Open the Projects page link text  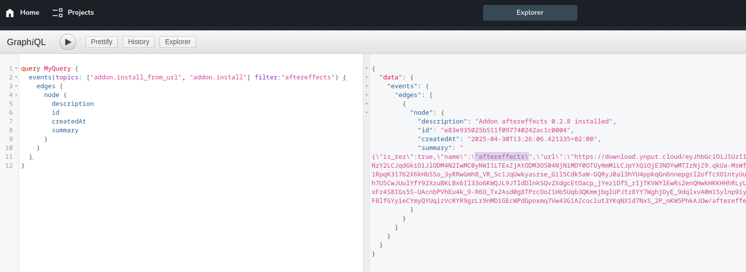click(80, 12)
